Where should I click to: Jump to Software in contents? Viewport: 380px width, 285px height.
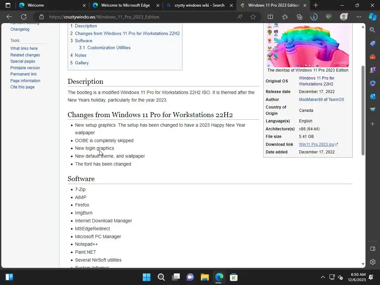[x=83, y=41]
